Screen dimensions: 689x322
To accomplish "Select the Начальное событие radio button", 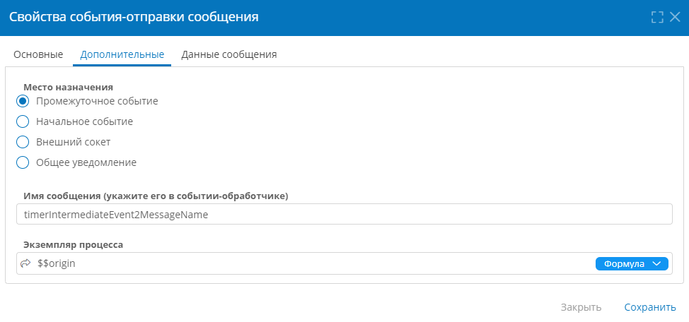I will (x=23, y=121).
